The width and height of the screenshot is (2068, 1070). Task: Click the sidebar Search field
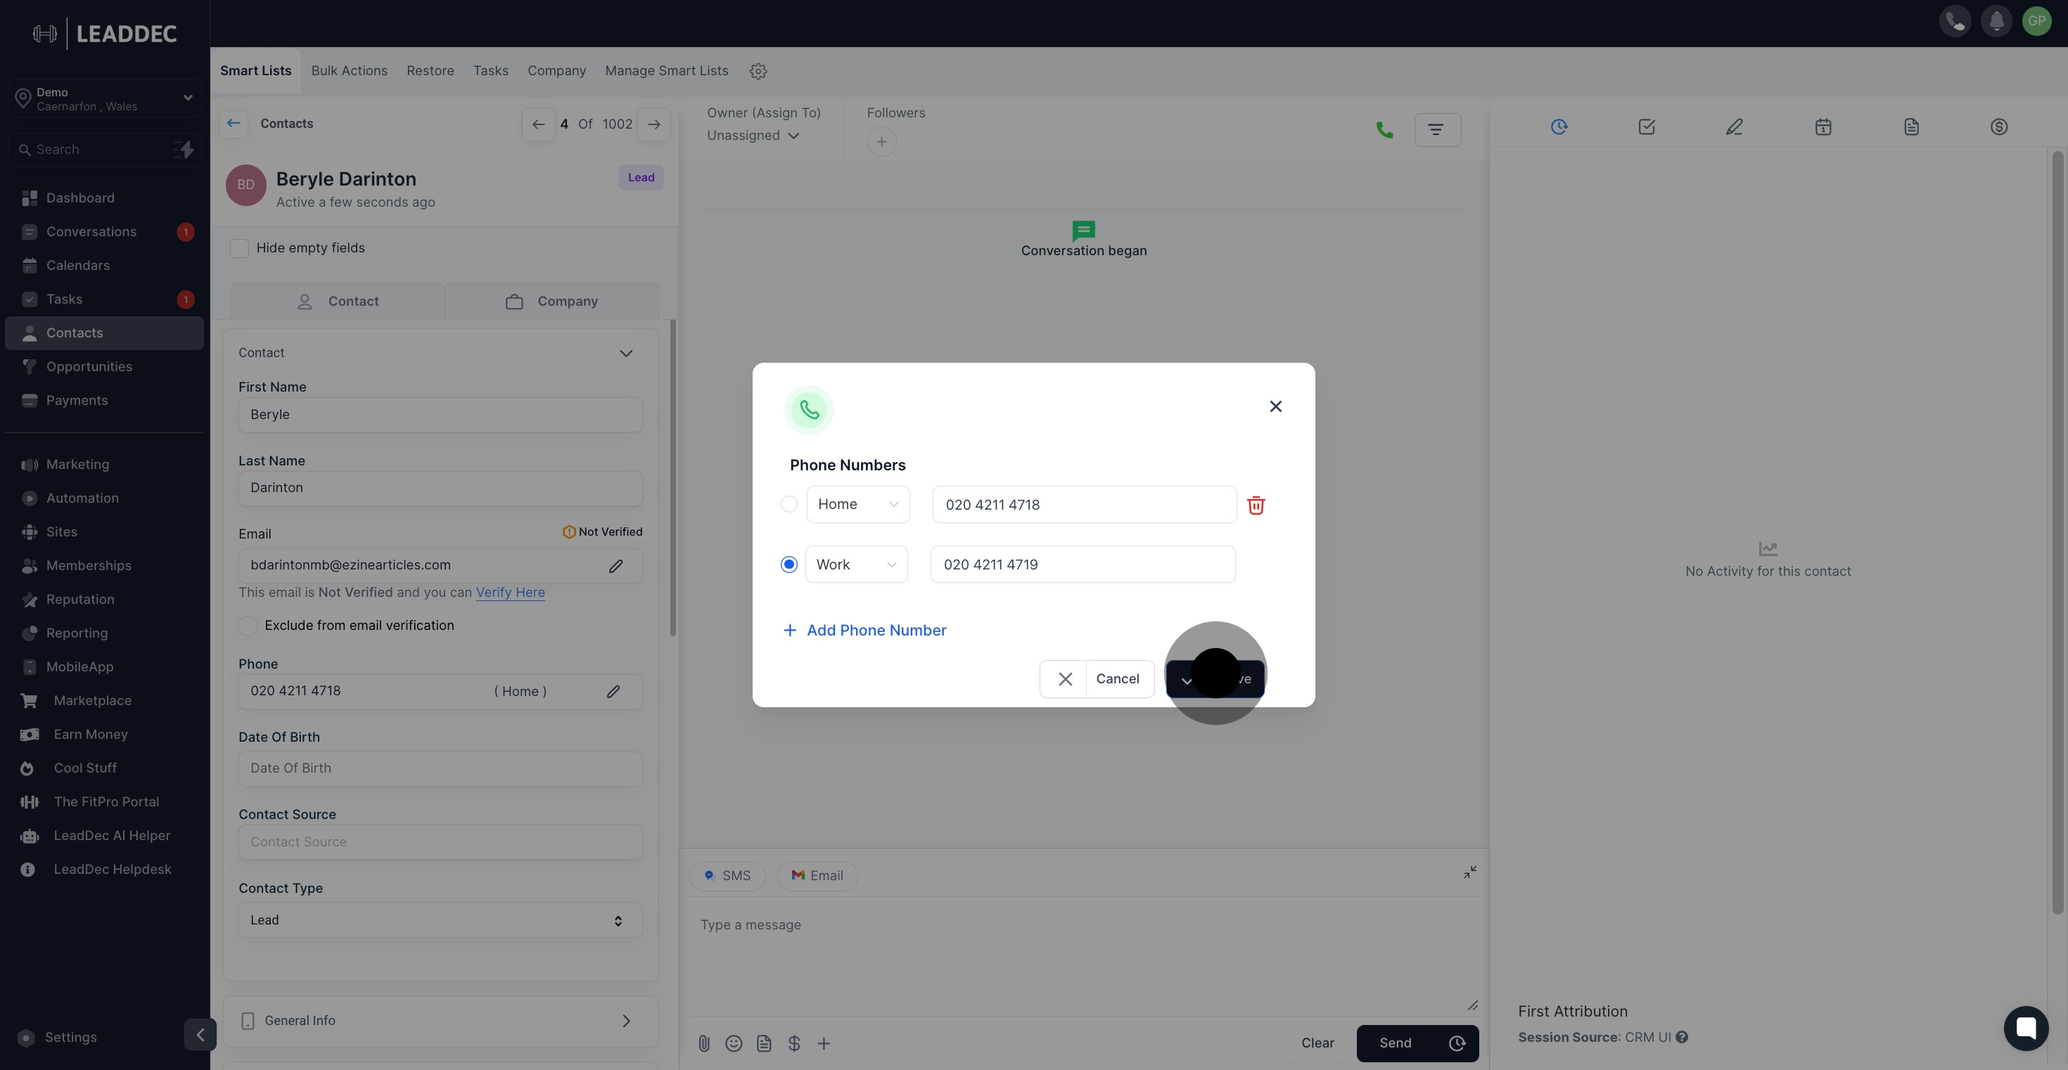click(x=104, y=150)
